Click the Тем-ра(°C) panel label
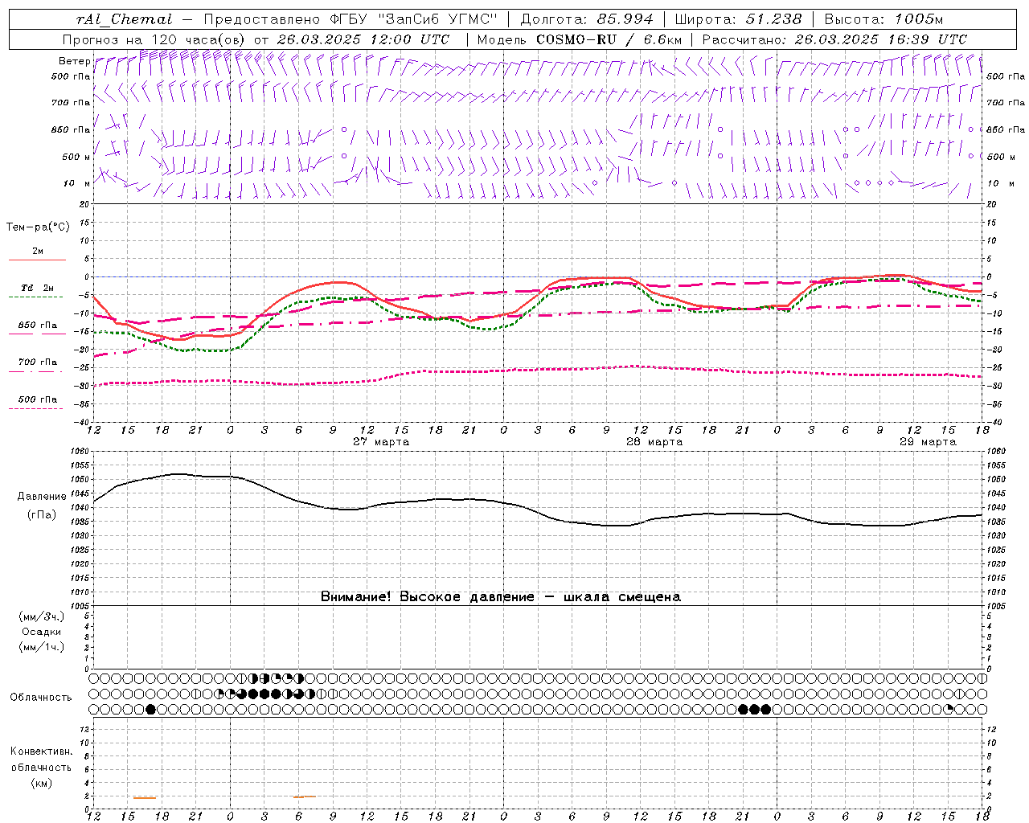The image size is (1029, 823). click(x=38, y=227)
